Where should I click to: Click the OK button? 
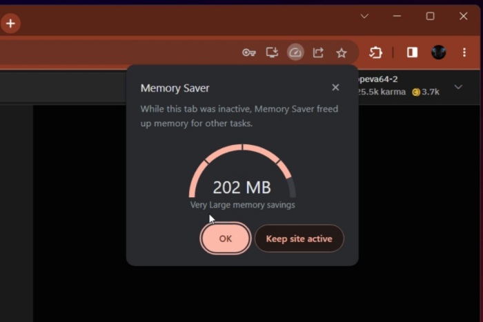click(225, 239)
